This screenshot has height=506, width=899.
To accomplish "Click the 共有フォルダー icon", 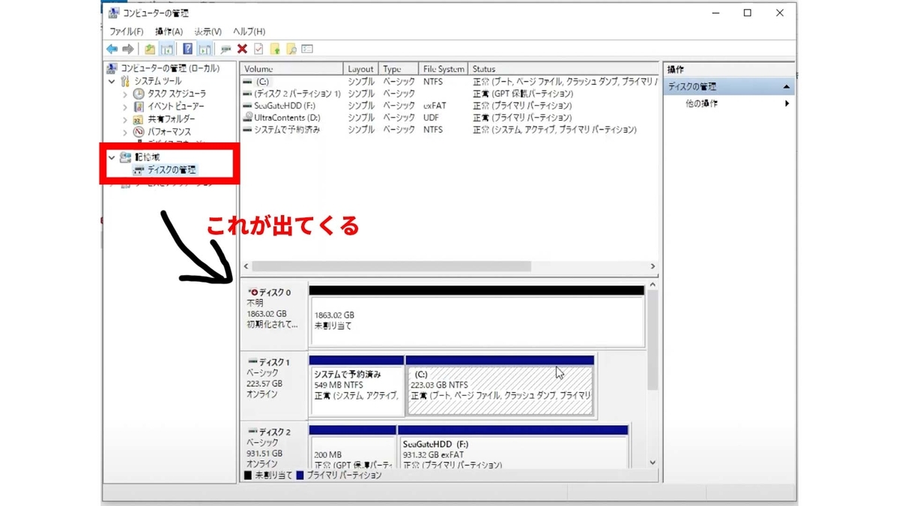I will (139, 119).
